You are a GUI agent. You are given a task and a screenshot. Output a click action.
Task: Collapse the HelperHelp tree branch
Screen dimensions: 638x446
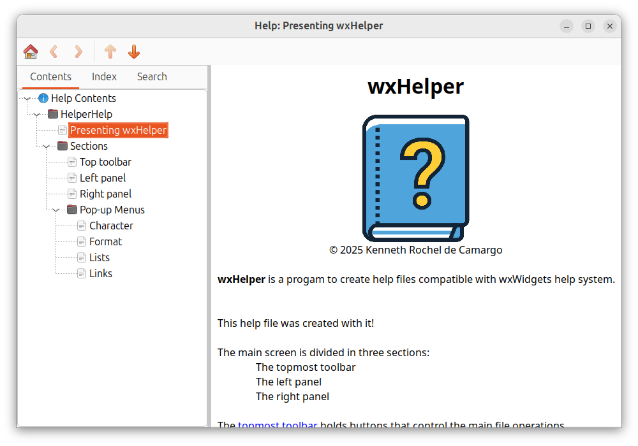[x=36, y=115]
